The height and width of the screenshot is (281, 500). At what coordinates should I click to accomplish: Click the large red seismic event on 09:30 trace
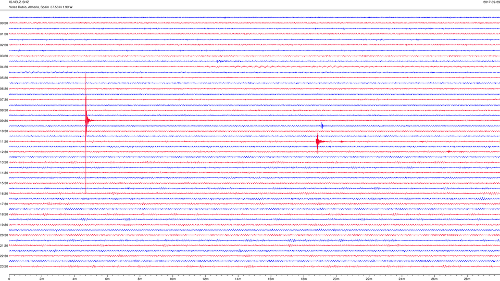87,120
